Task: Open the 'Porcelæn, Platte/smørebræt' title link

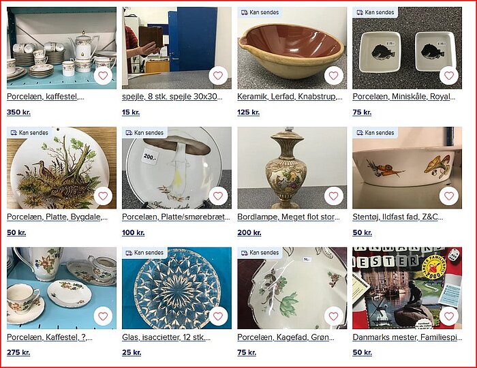Action: [176, 217]
